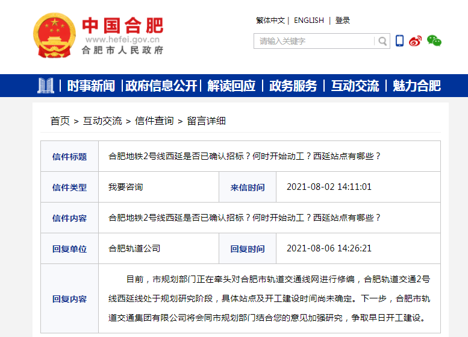This screenshot has width=468, height=337.
Task: Click the national emblem logo
Action: [x=54, y=35]
